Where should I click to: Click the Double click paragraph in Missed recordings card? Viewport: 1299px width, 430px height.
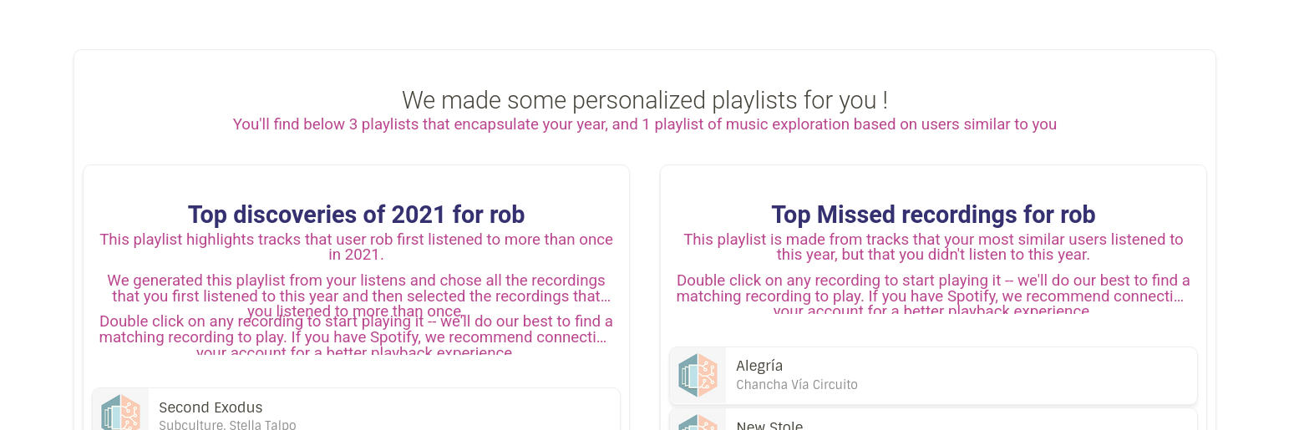tap(933, 294)
